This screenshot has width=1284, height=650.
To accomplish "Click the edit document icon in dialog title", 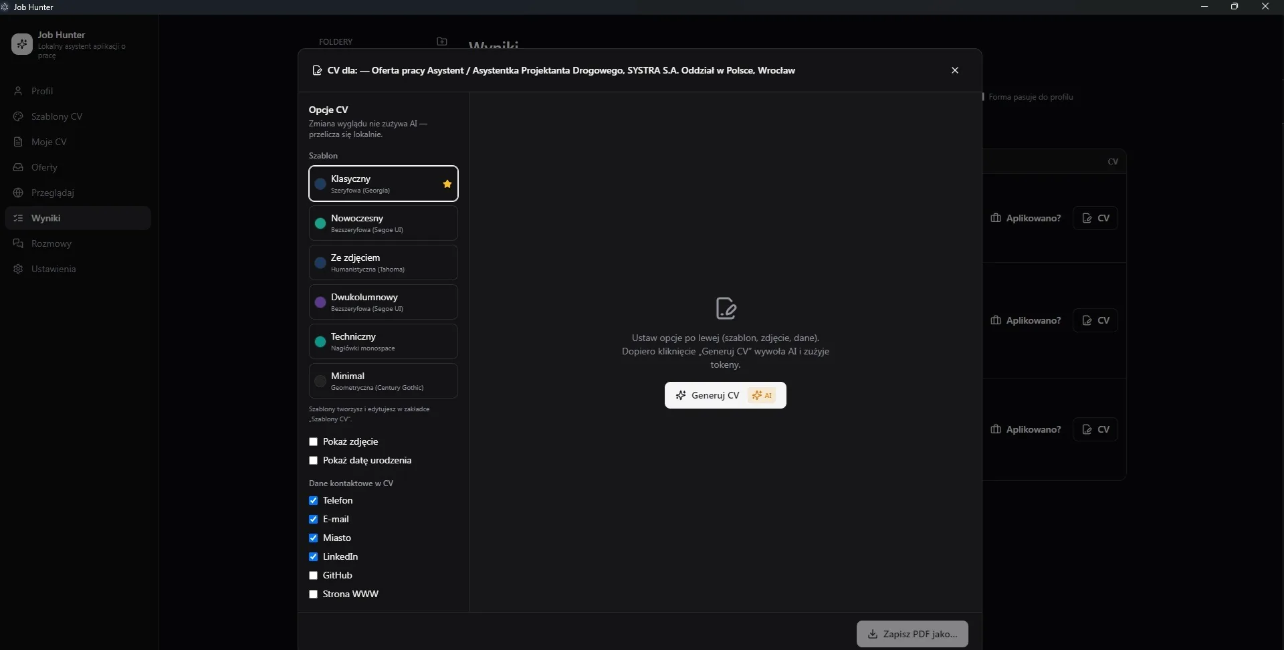I will 318,70.
